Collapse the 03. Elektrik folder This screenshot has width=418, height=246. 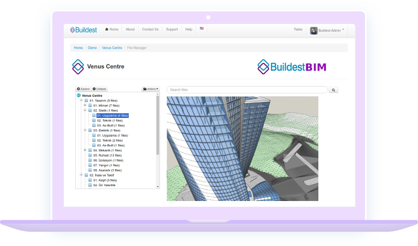(x=85, y=130)
